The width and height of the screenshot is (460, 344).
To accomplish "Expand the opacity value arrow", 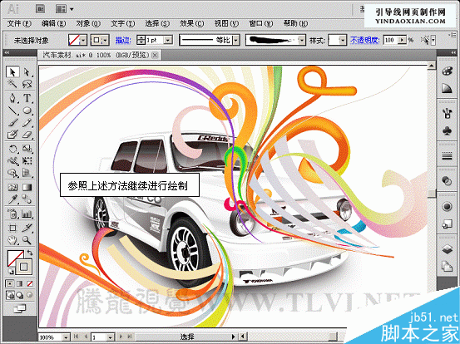I will coord(402,40).
